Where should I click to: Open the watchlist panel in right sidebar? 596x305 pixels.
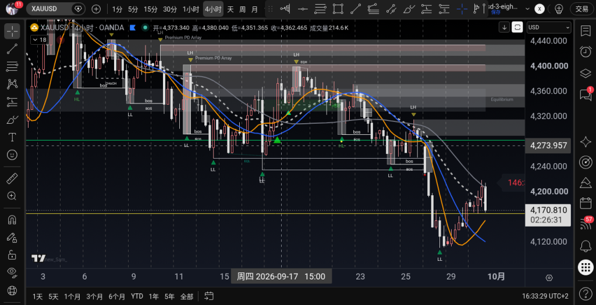point(586,31)
